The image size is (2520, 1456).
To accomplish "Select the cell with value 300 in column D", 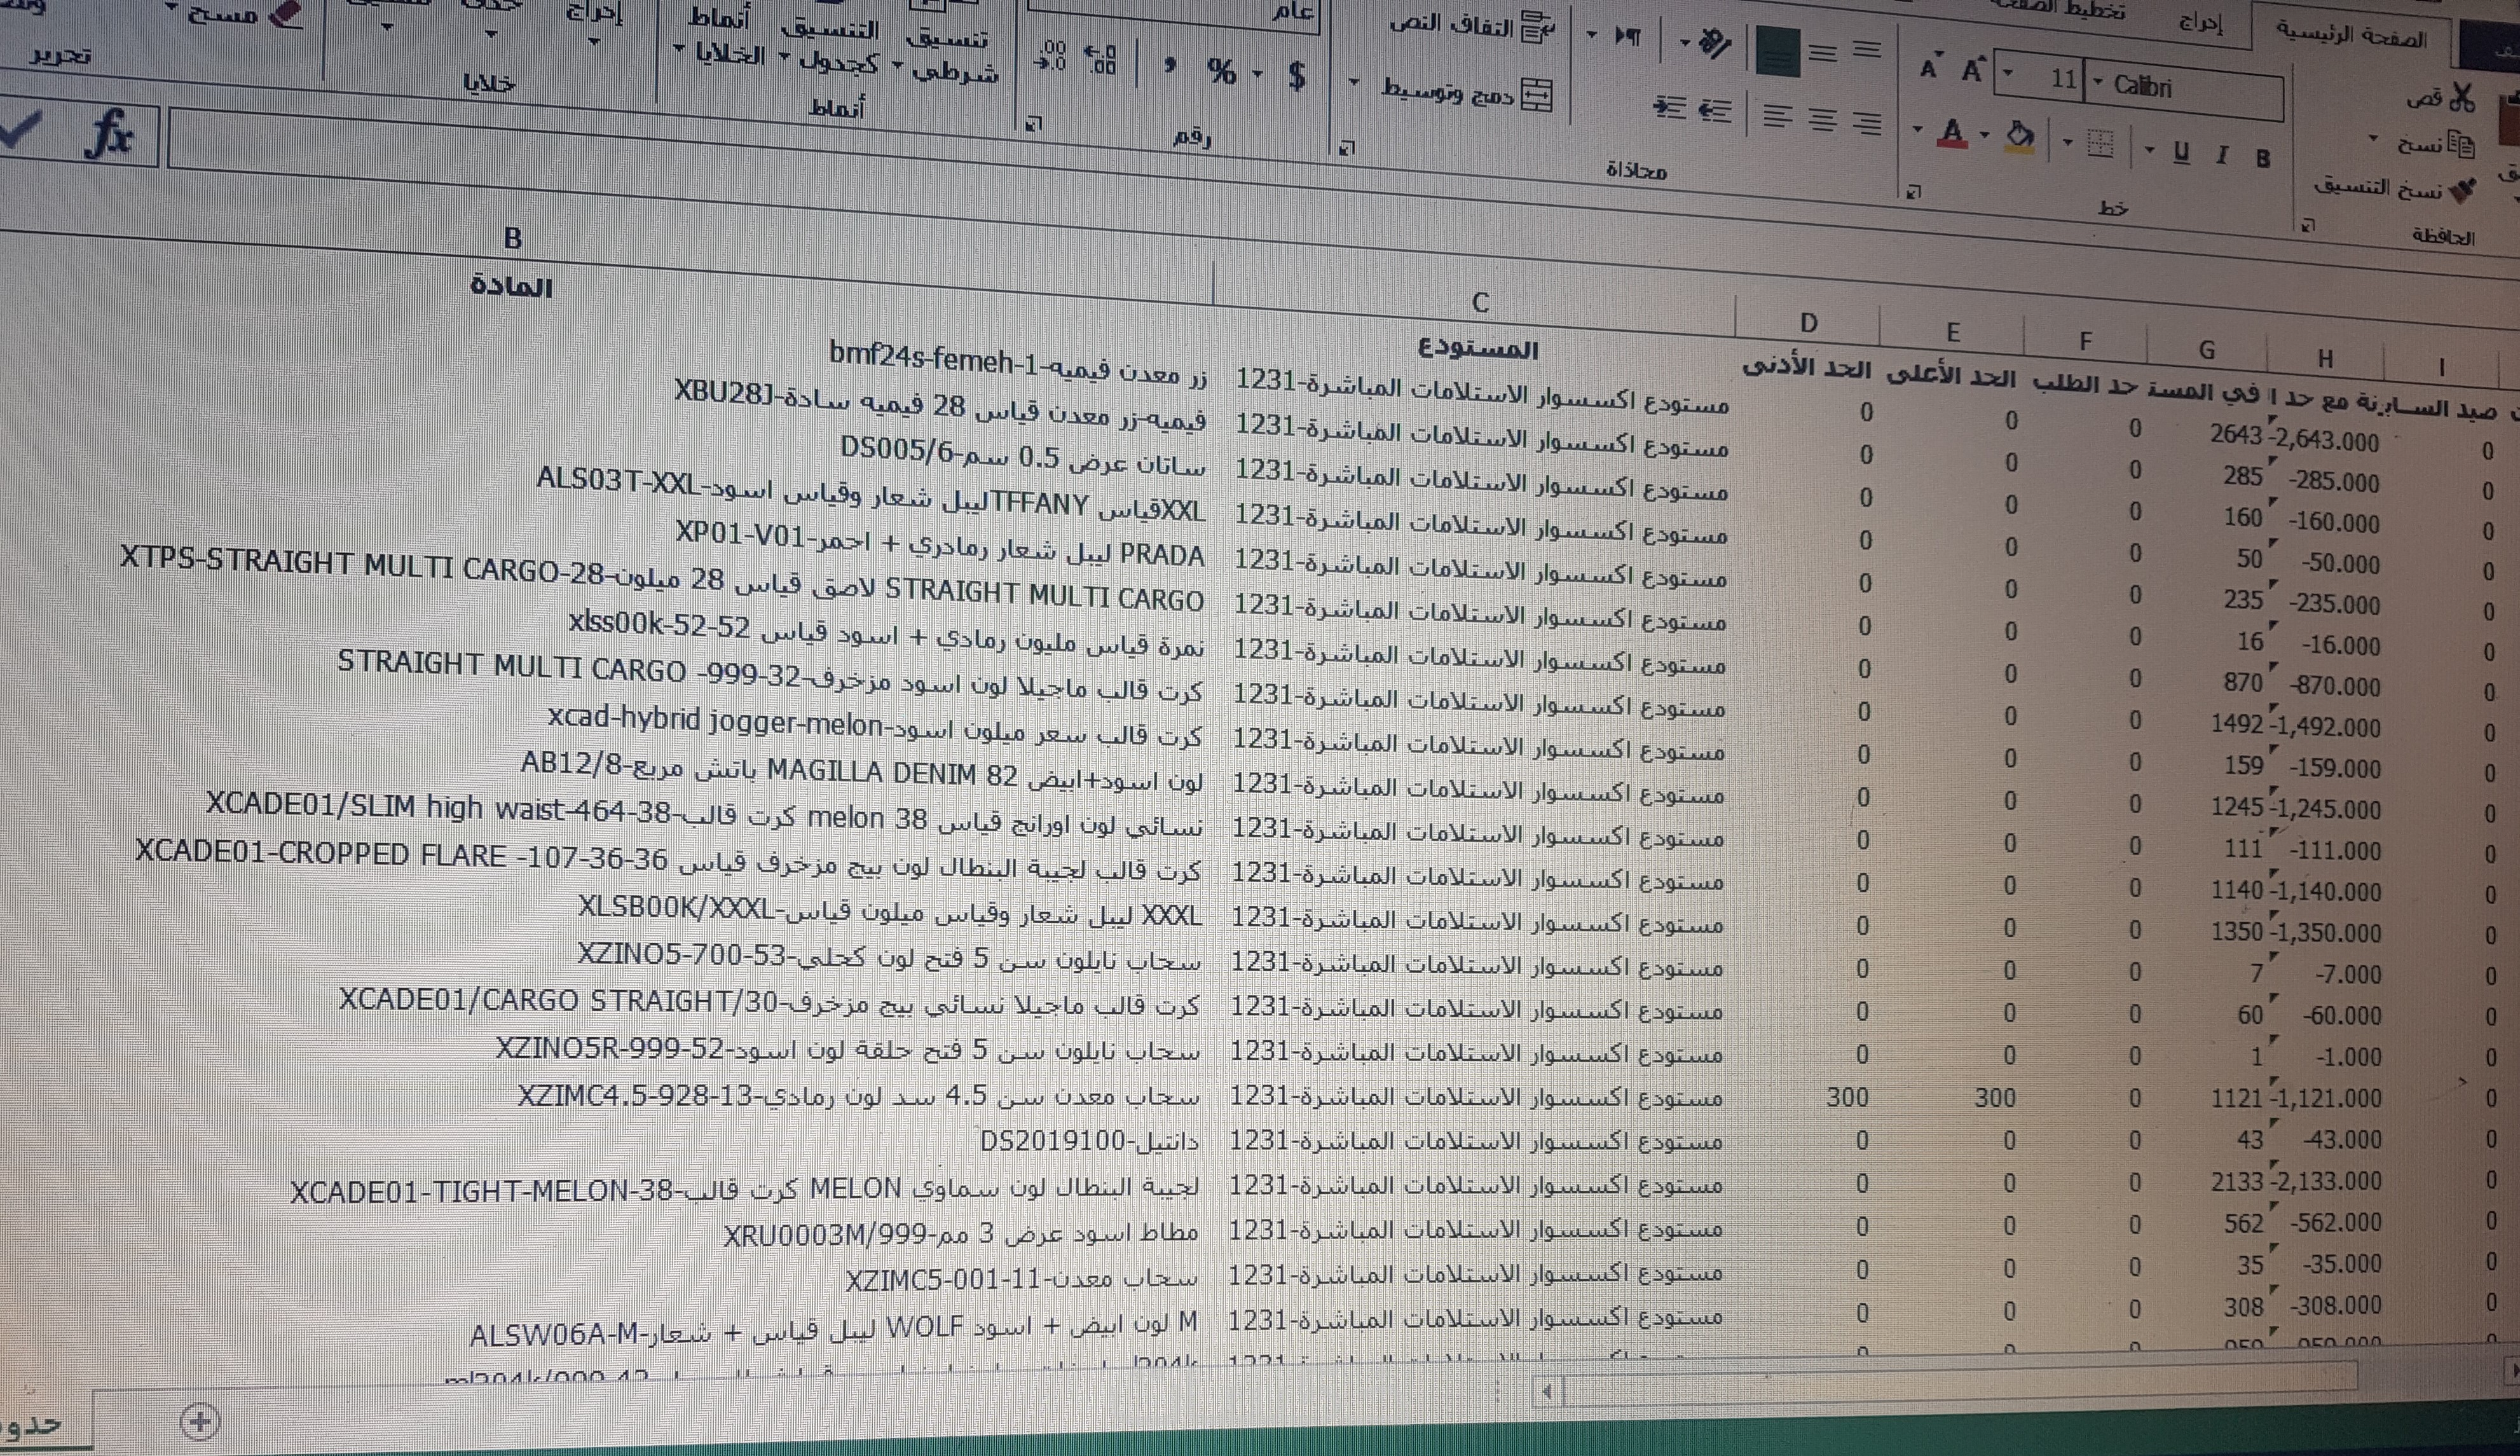I will pyautogui.click(x=1847, y=1097).
